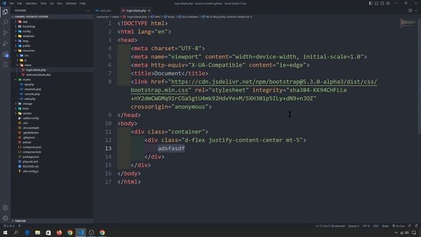Open the Accounts icon in activity bar
The image size is (421, 237).
click(5, 208)
